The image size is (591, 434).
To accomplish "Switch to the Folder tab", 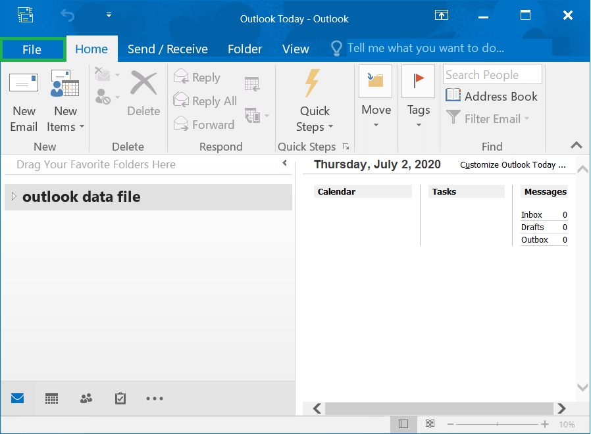I will (x=245, y=49).
